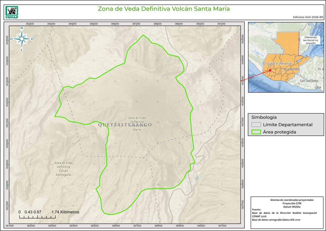The image size is (326, 231).
Task: Click the CONAP logo
Action: tap(12, 12)
